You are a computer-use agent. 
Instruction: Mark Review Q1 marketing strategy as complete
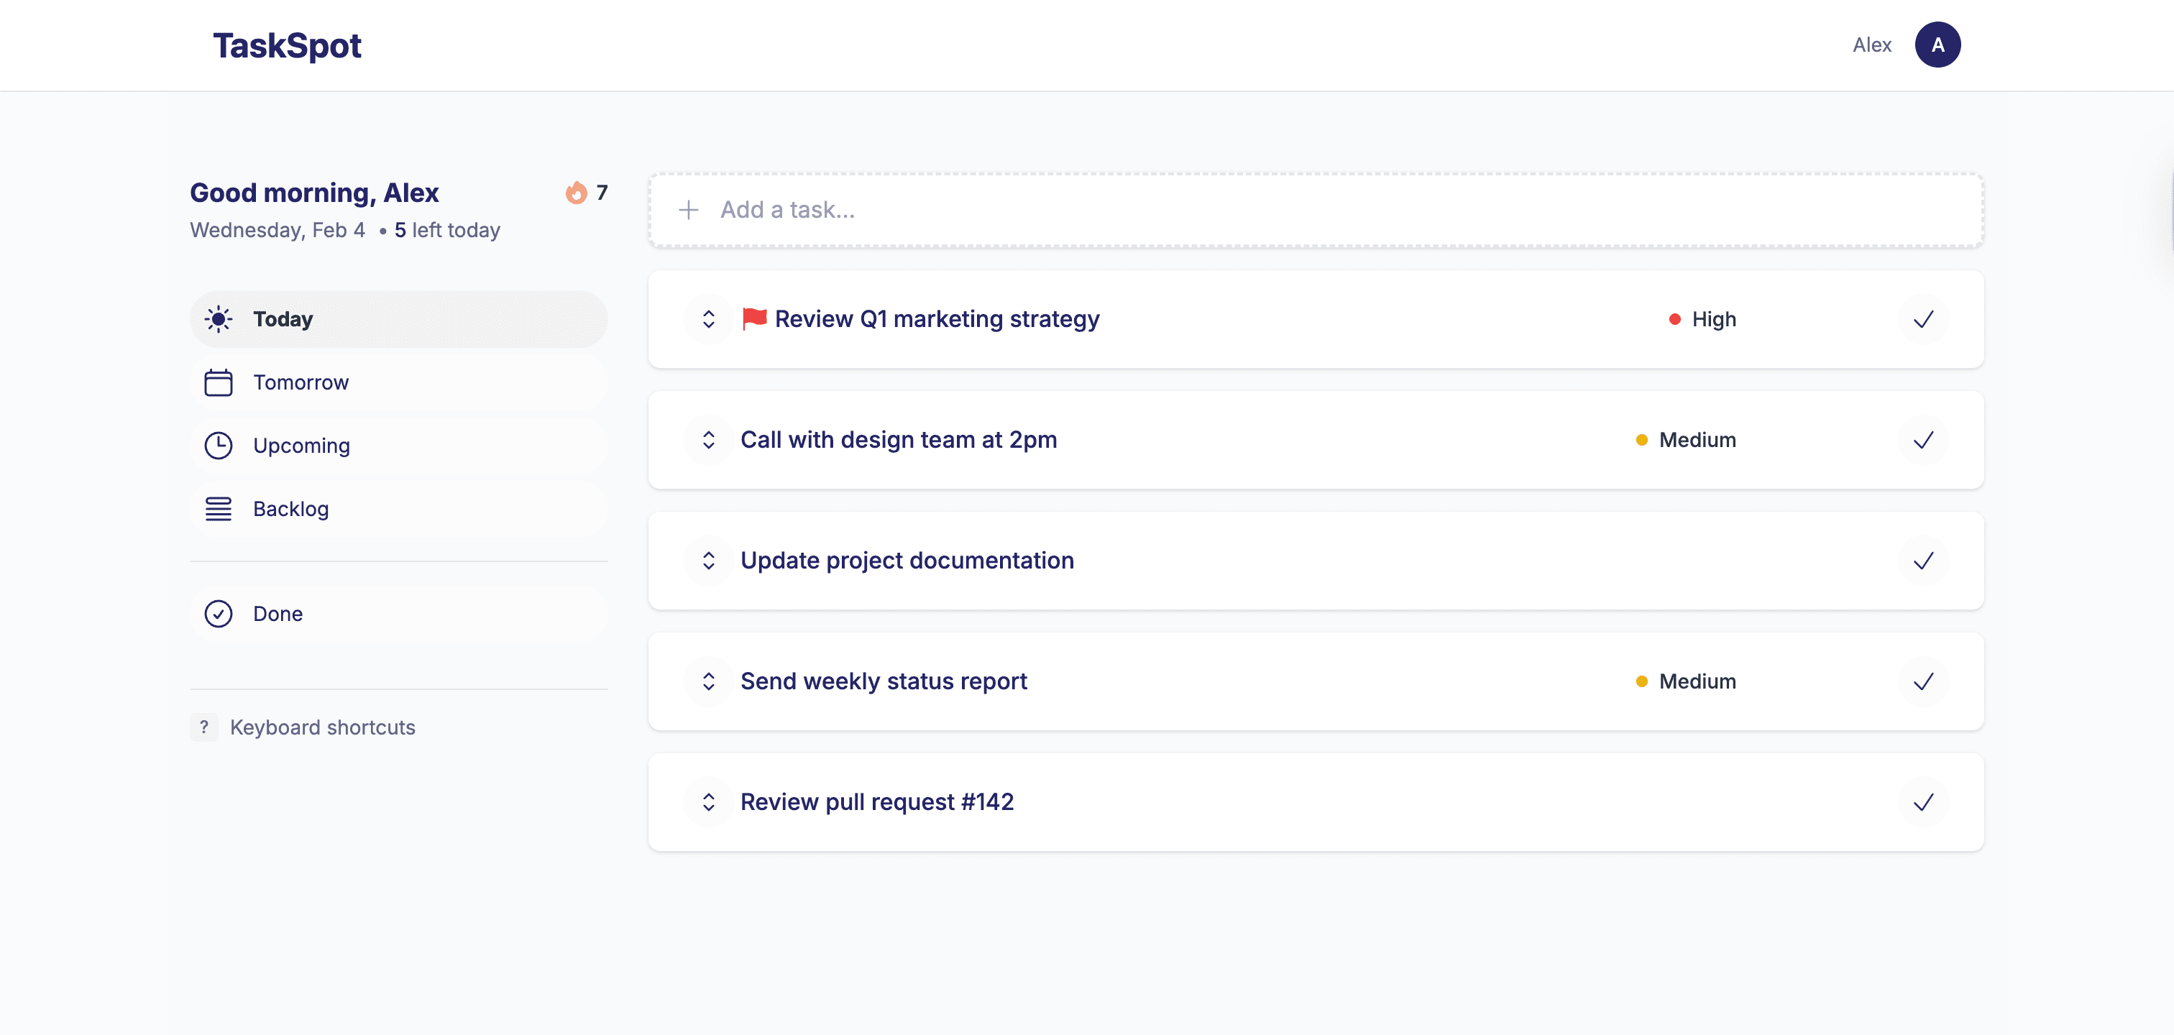[1923, 320]
